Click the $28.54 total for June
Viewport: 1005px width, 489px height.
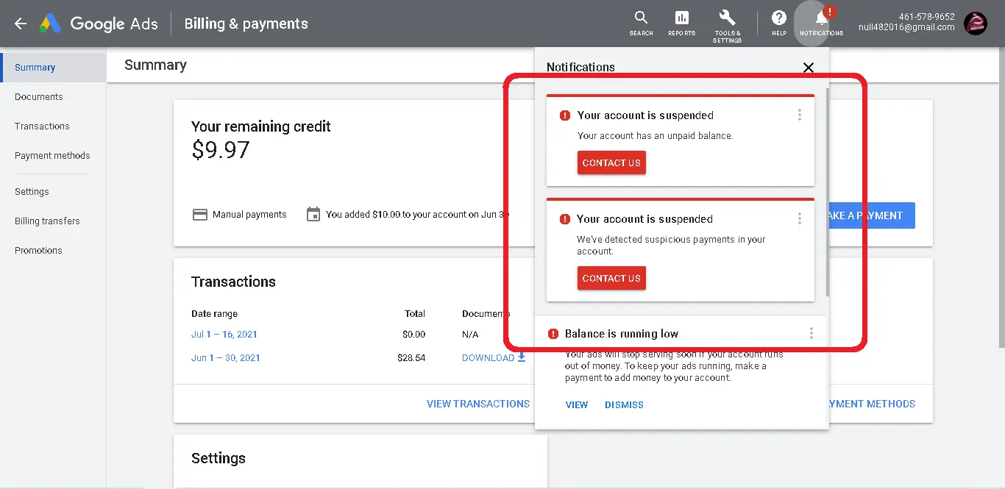(411, 358)
